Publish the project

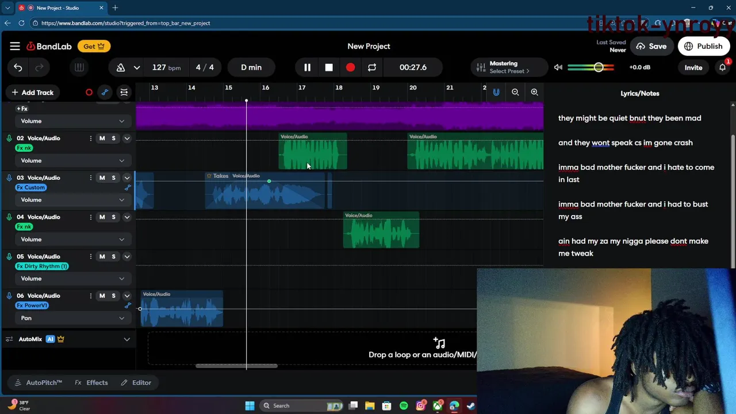(x=703, y=46)
